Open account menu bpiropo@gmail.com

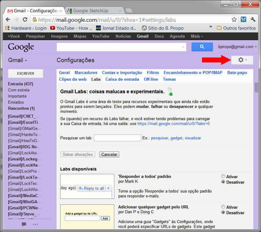237,47
